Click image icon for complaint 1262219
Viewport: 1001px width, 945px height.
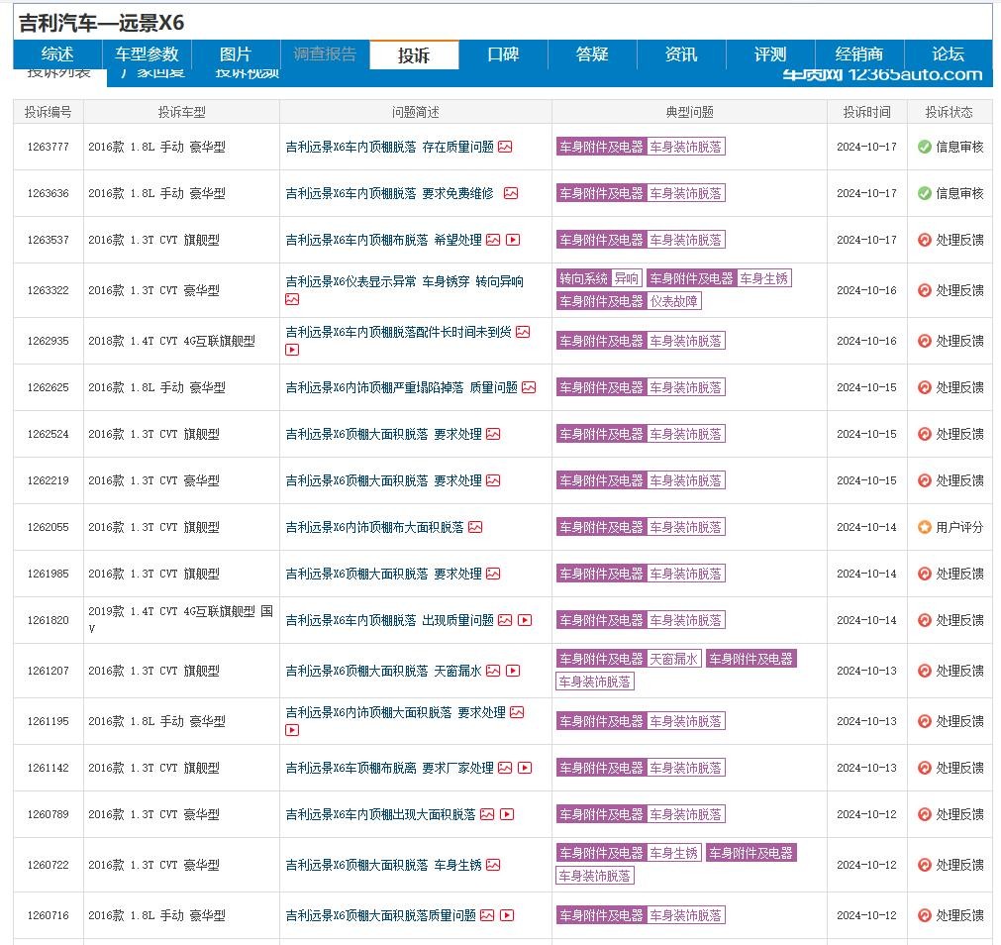pyautogui.click(x=493, y=480)
